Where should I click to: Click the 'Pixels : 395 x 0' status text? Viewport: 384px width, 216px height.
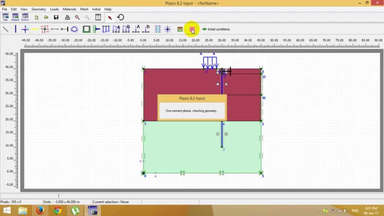pos(11,202)
